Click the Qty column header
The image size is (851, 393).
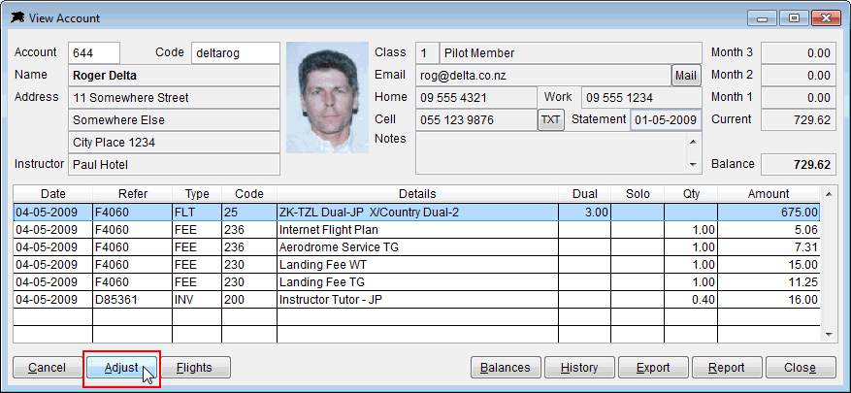pos(691,194)
